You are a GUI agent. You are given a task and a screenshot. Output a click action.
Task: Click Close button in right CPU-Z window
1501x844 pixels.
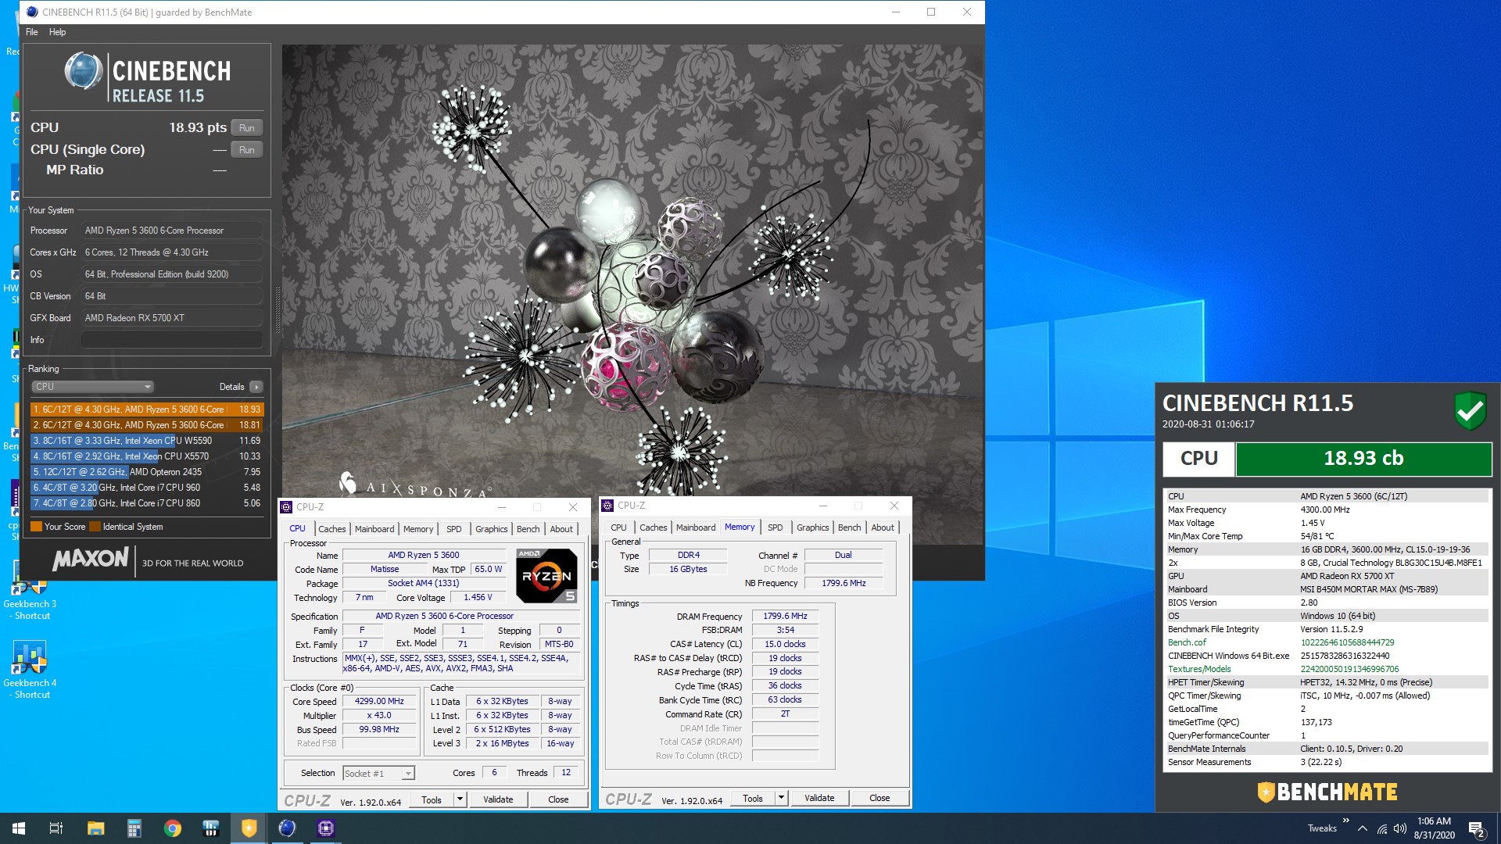coord(879,798)
